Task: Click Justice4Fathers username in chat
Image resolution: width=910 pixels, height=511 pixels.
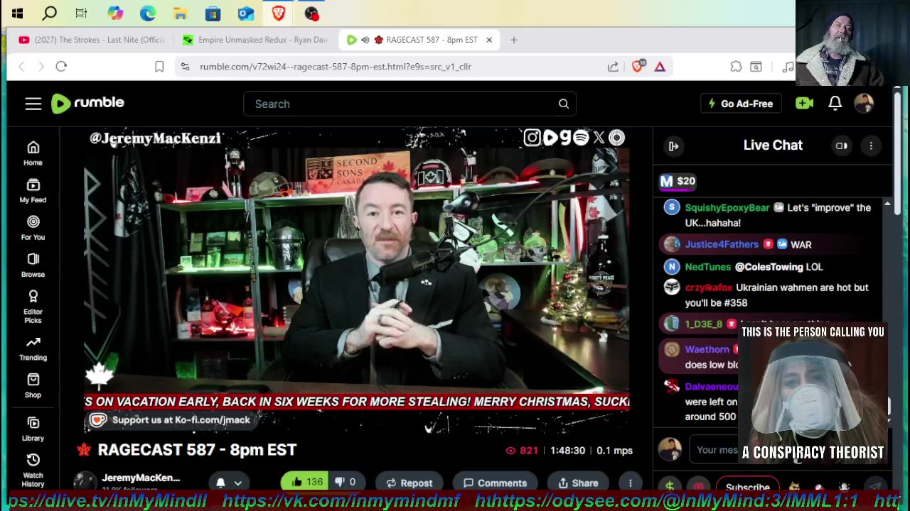Action: [722, 244]
